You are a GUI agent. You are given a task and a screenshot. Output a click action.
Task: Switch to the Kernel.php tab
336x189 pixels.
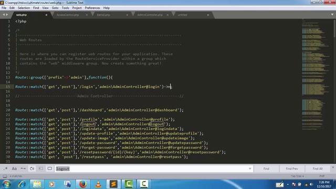(103, 15)
